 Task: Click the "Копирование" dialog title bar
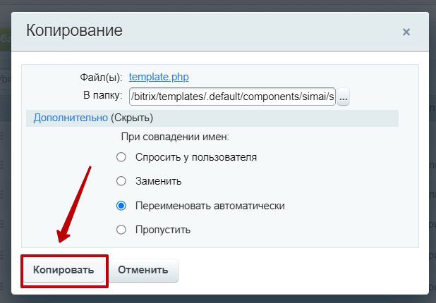click(212, 31)
